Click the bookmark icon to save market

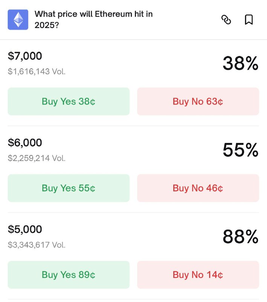(249, 20)
